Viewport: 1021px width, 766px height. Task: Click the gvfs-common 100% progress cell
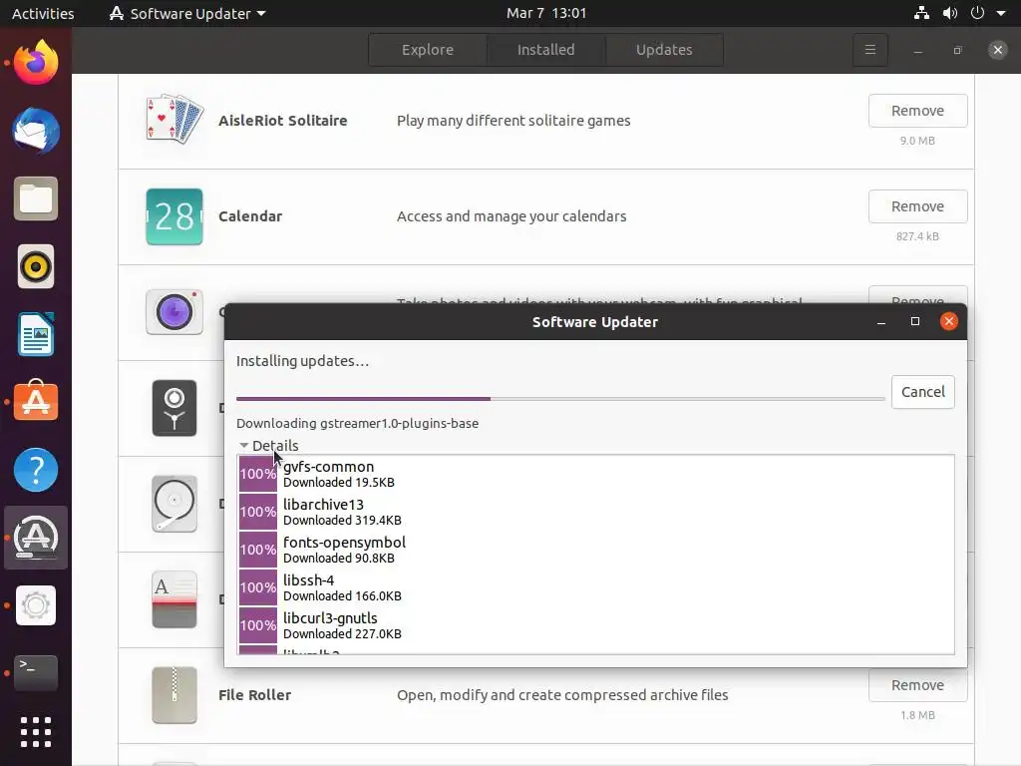(x=258, y=474)
